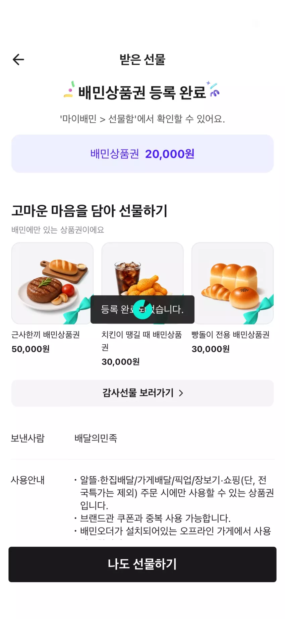Click the sparkle ribbon icon after 등록 완료
The width and height of the screenshot is (285, 619).
point(213,89)
